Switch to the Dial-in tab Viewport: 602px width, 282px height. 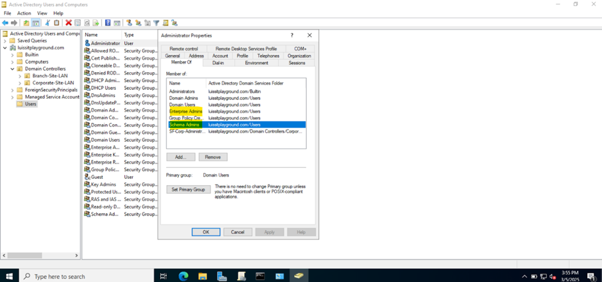(x=218, y=62)
